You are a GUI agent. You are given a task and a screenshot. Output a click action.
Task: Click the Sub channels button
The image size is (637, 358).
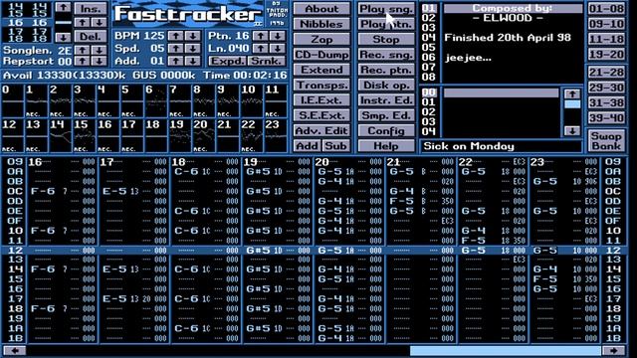coord(336,146)
